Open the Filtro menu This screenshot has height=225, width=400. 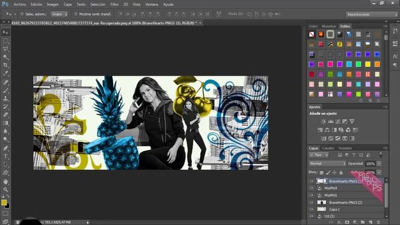114,4
